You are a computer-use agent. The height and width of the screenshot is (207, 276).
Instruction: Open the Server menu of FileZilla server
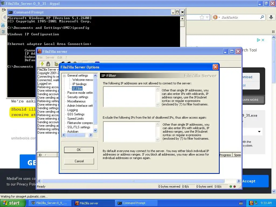[50, 57]
